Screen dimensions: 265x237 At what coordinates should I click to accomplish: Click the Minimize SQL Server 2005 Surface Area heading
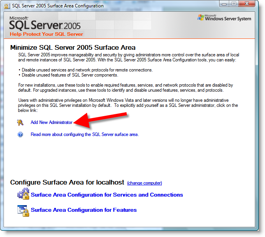73,47
